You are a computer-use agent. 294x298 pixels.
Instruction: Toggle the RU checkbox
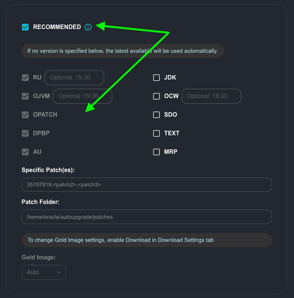coord(25,78)
